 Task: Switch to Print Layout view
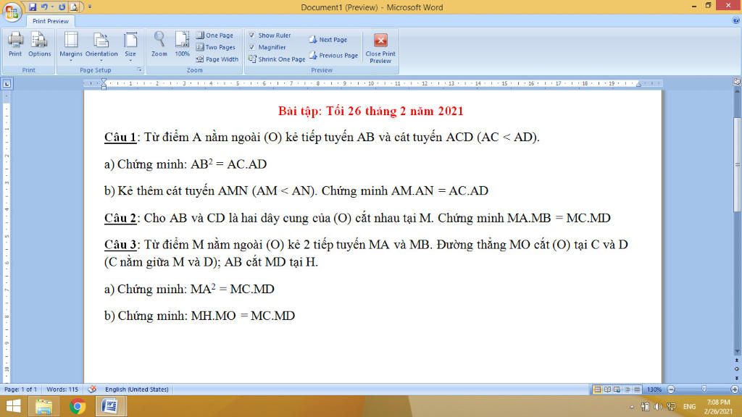tap(597, 389)
